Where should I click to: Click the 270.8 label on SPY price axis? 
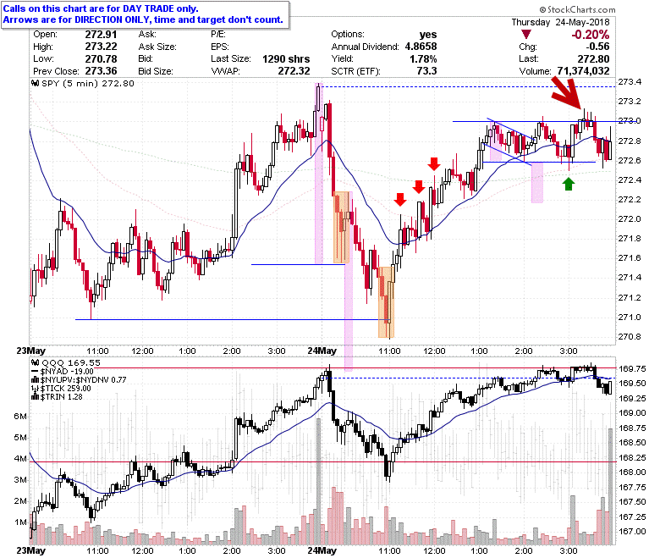630,336
